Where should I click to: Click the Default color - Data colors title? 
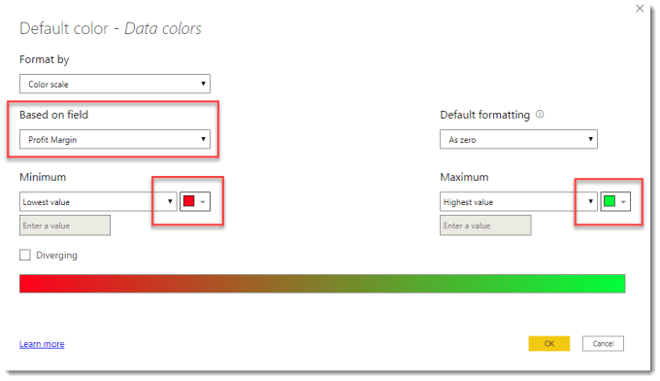coord(111,28)
